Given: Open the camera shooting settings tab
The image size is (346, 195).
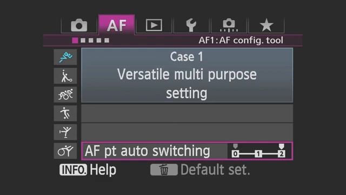Looking at the screenshot, I should click(x=79, y=25).
